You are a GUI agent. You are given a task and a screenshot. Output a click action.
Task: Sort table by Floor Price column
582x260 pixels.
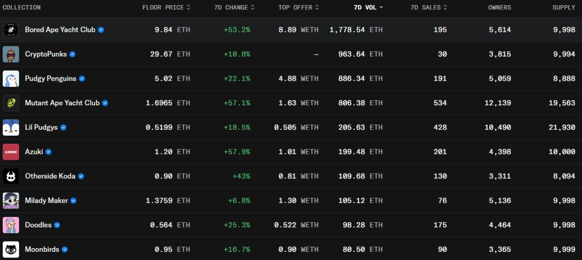point(166,8)
